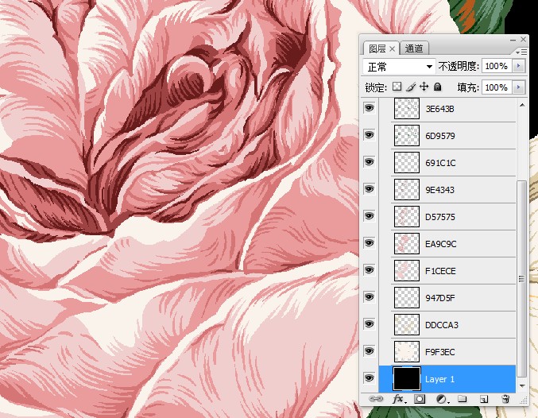538x418 pixels.
Task: Toggle visibility of layer 691C1C
Action: [370, 162]
